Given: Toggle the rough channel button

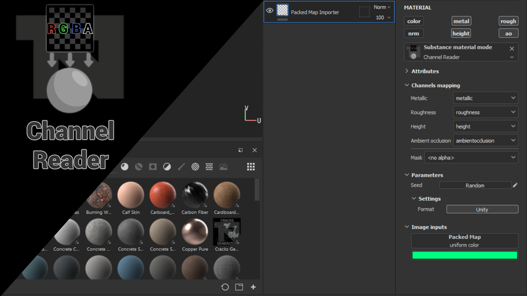Looking at the screenshot, I should pos(508,21).
